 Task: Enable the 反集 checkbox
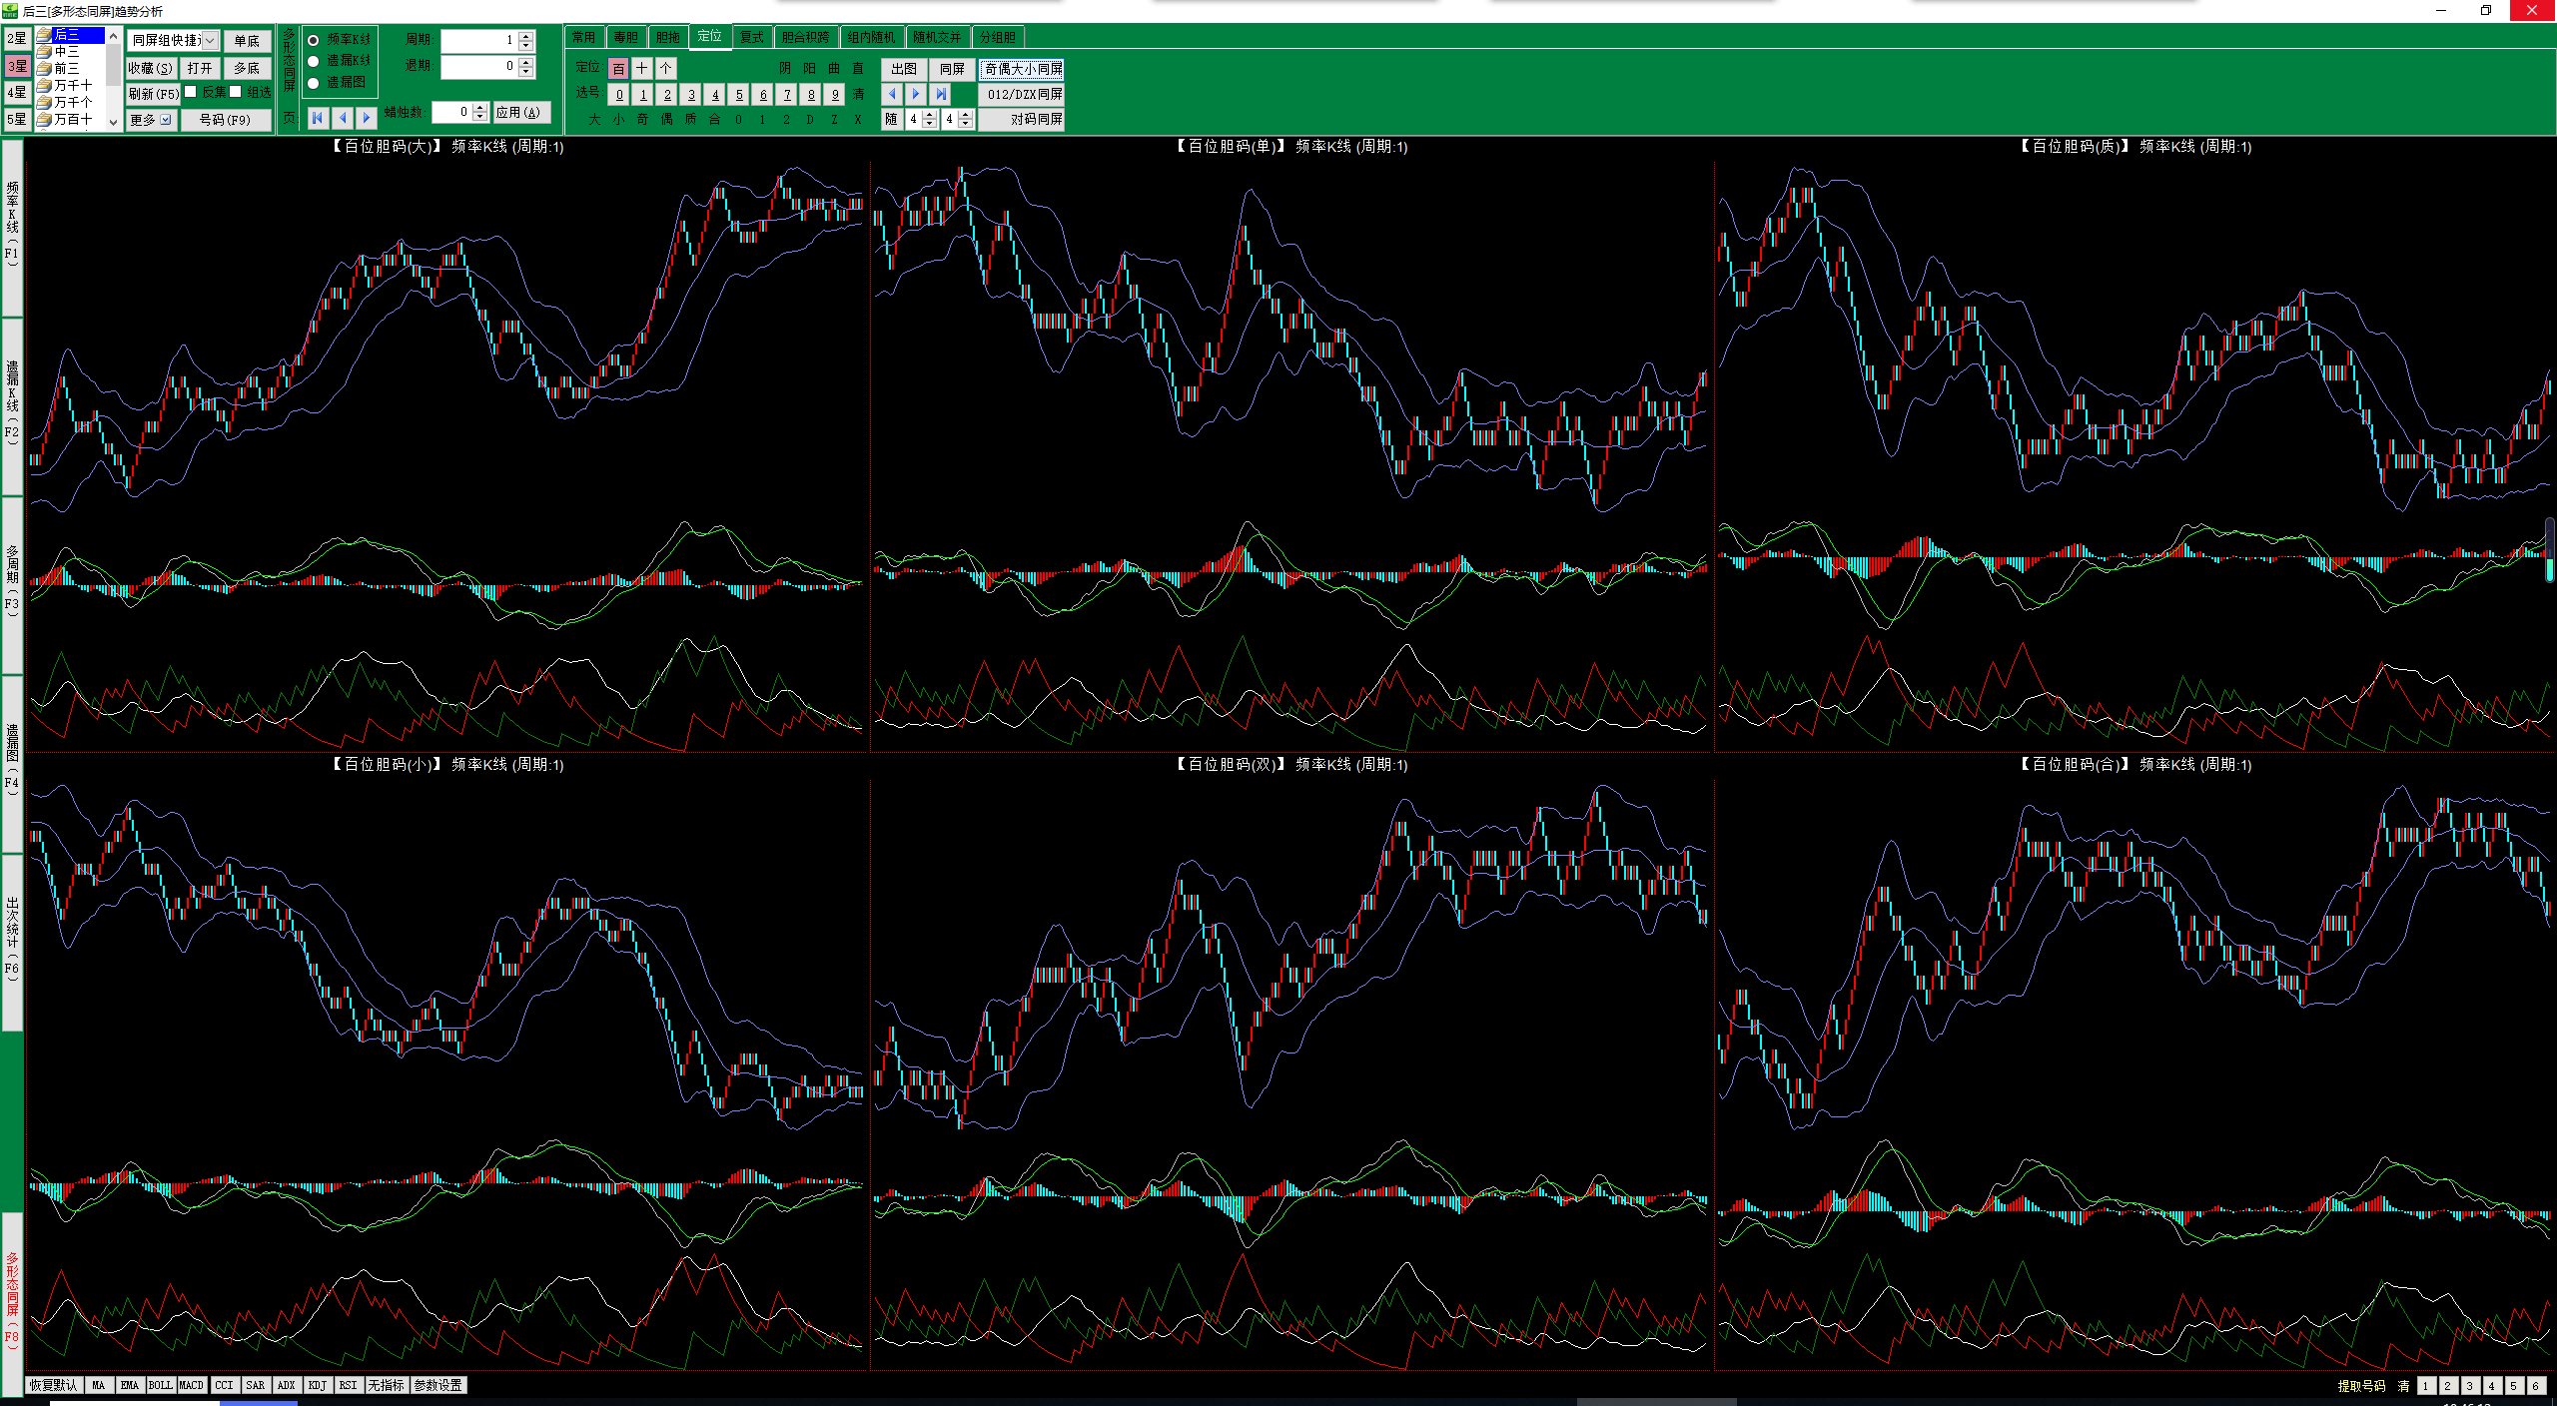[x=191, y=92]
